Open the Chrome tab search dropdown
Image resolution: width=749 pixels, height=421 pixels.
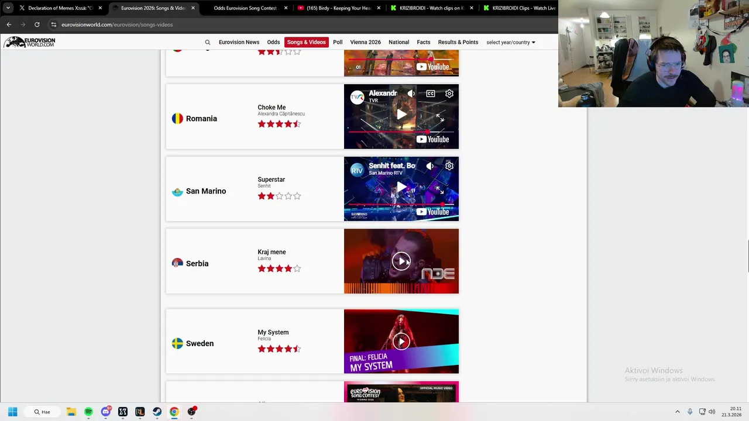[8, 8]
